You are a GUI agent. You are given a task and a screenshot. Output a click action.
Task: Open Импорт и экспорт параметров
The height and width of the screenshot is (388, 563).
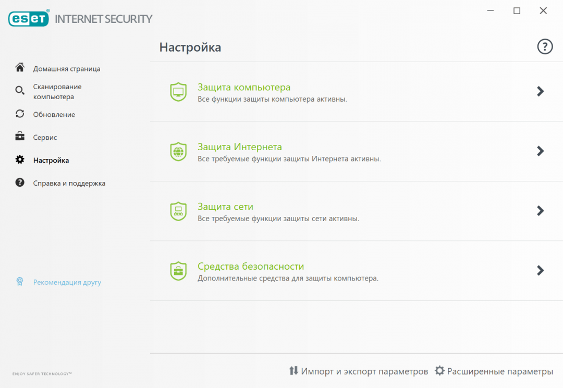point(359,371)
